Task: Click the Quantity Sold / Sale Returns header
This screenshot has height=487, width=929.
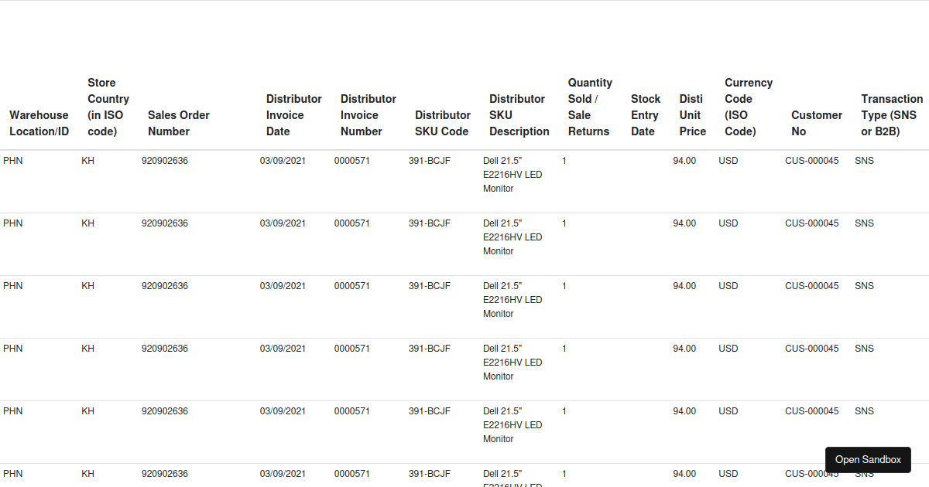Action: point(590,107)
